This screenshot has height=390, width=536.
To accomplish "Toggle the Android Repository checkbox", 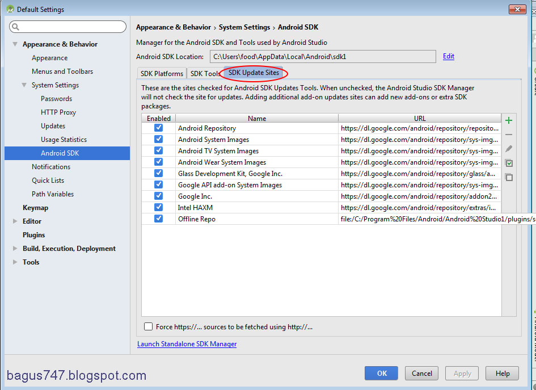I will (158, 128).
